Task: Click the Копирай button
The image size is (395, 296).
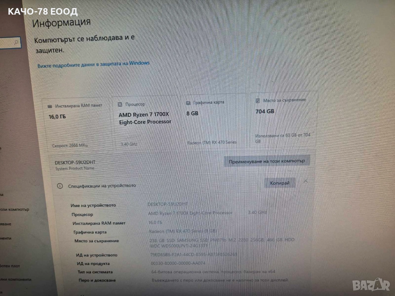Action: click(x=280, y=183)
